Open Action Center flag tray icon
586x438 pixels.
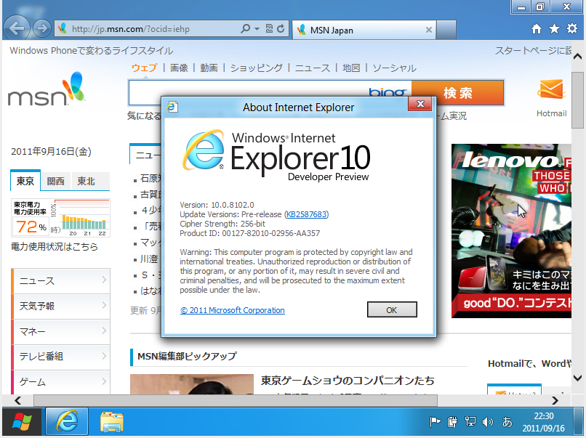[435, 422]
